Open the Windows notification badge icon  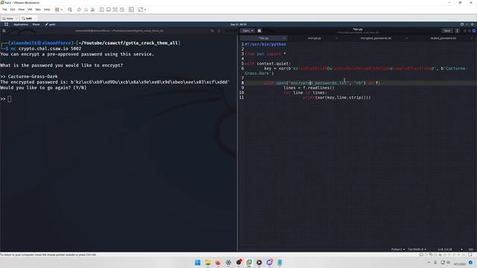(x=470, y=263)
